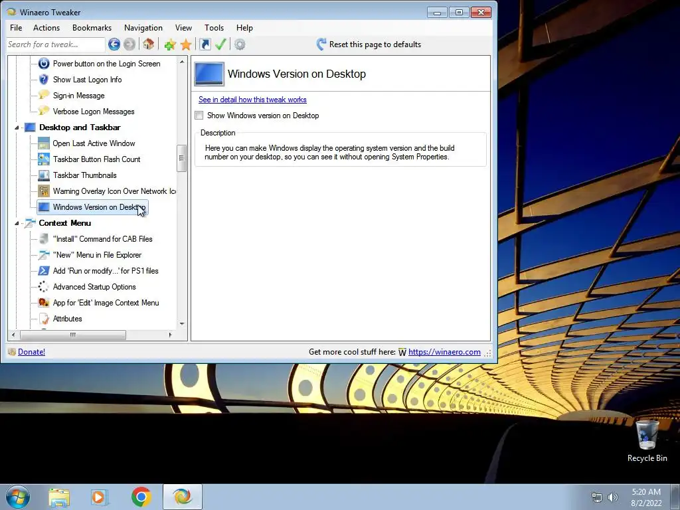
Task: Click the Show Last Logon Info shield icon
Action: [x=44, y=80]
